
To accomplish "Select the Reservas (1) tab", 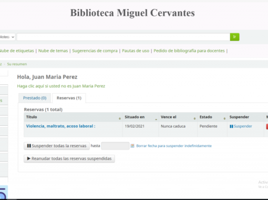I will (x=69, y=98).
